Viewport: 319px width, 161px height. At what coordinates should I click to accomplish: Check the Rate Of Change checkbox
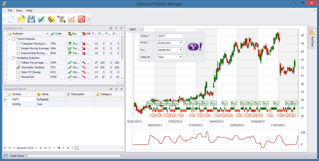18,72
